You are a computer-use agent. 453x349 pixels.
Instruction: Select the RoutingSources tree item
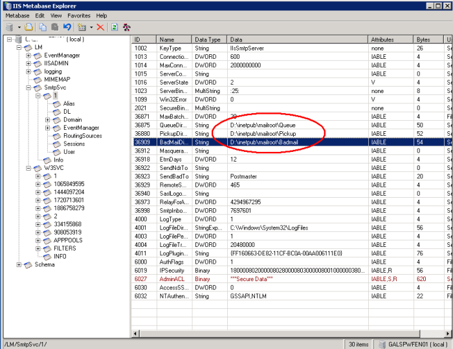coord(82,136)
